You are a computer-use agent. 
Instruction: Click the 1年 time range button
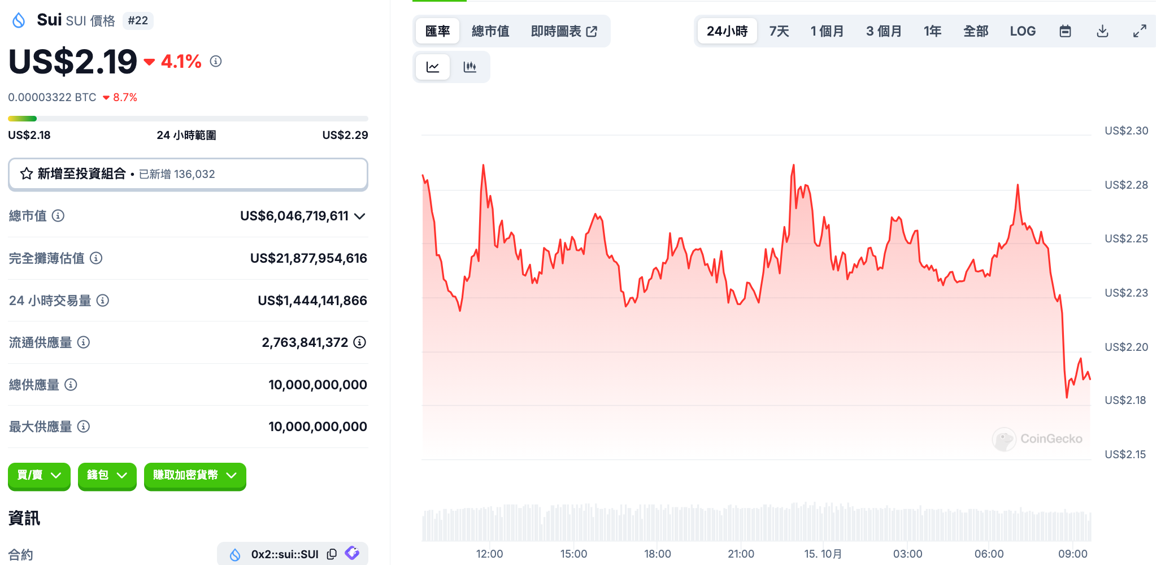(932, 31)
